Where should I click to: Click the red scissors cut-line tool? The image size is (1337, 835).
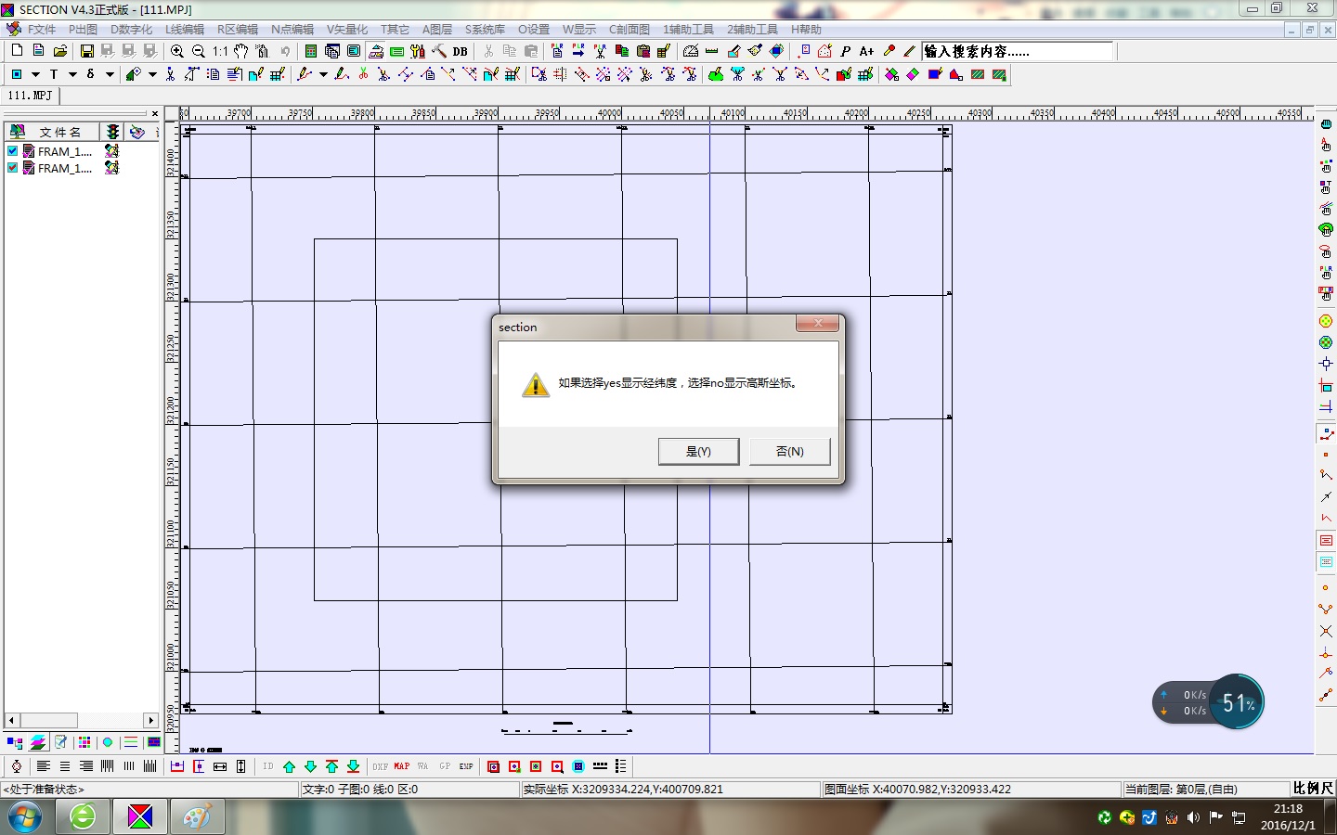[x=363, y=74]
